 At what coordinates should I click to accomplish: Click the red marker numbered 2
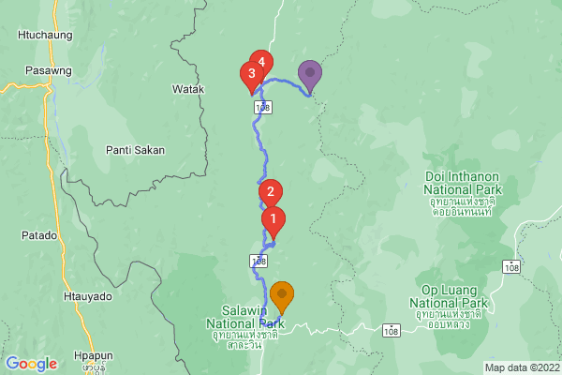point(271,194)
